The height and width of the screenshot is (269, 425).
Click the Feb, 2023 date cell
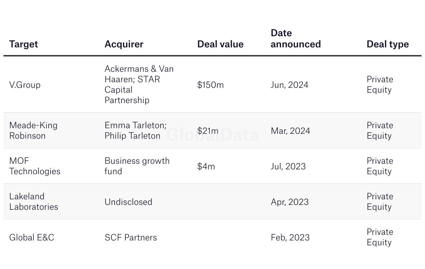click(x=290, y=237)
